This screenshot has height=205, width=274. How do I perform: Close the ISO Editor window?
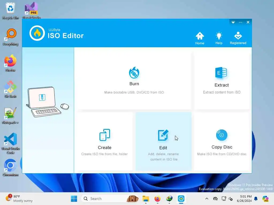[248, 22]
